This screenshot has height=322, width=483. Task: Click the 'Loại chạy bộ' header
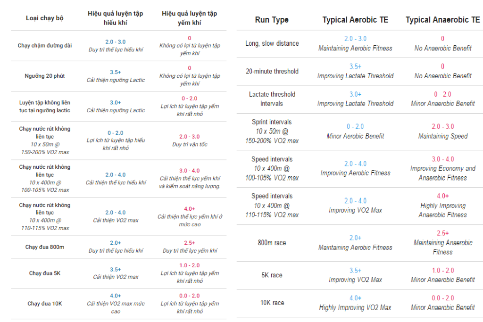[45, 18]
